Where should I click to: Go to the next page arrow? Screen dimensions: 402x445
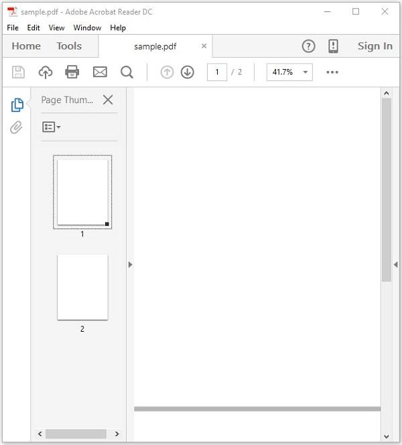point(187,72)
